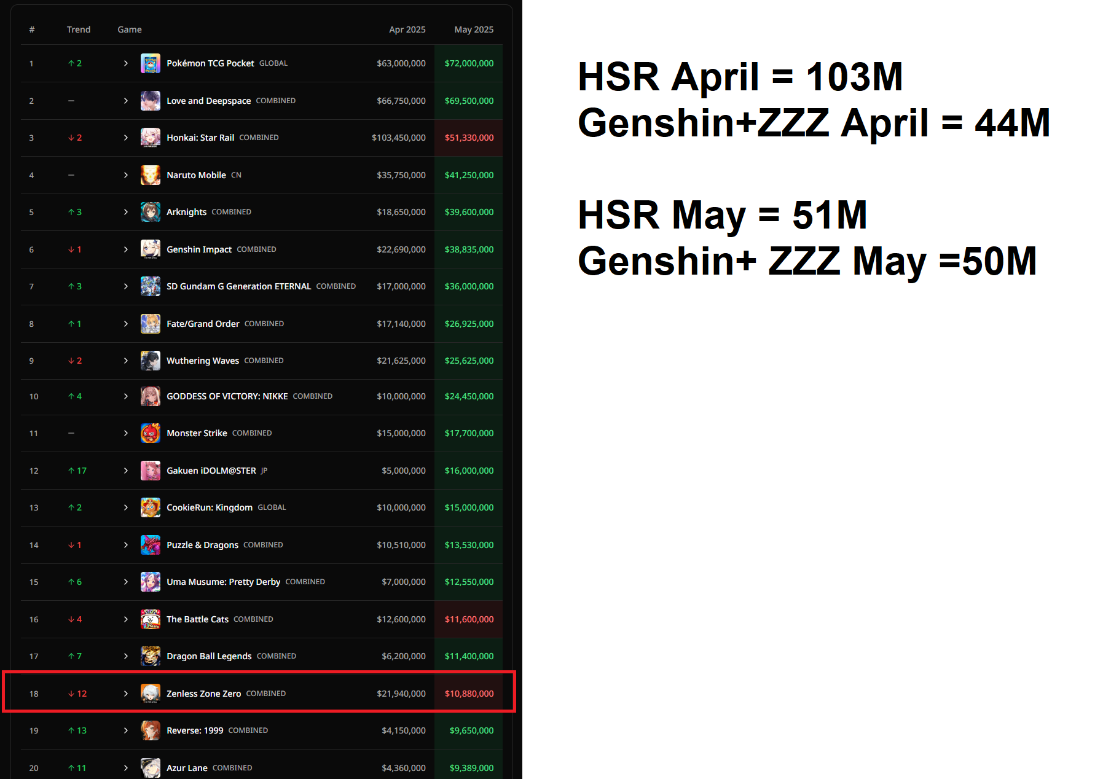
Task: Open the Love and Deepspace game name
Action: [209, 101]
